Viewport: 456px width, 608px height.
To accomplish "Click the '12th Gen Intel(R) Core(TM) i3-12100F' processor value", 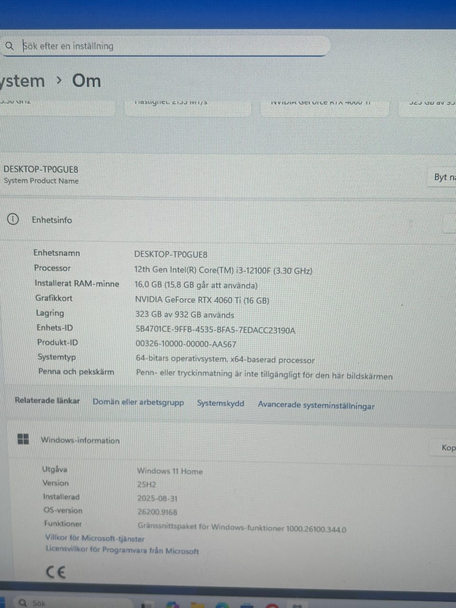I will coord(223,270).
